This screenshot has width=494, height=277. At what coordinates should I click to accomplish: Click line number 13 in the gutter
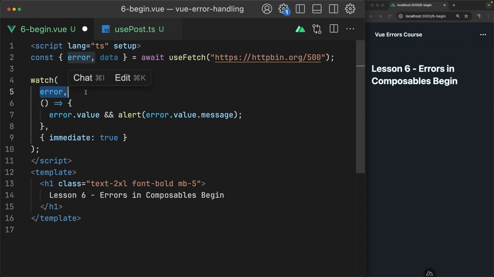coord(10,184)
